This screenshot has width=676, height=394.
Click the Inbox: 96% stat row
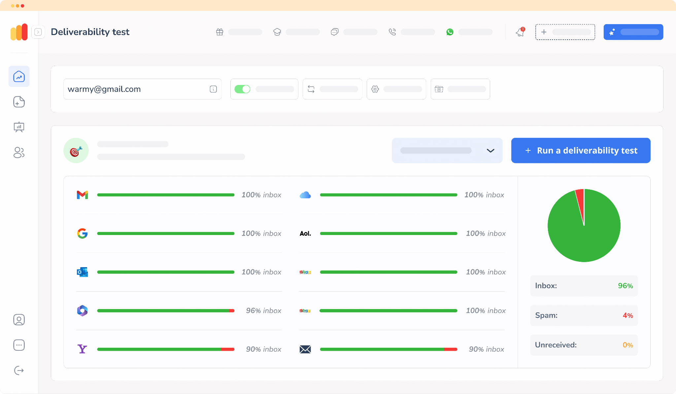[584, 286]
